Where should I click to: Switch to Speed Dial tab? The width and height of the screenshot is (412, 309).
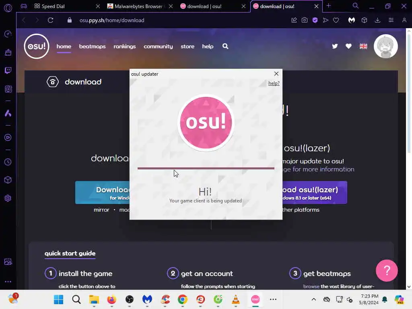(67, 6)
